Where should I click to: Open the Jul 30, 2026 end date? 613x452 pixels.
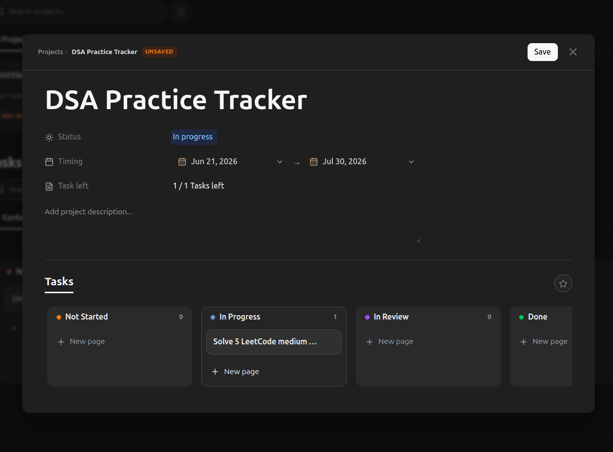[344, 162]
